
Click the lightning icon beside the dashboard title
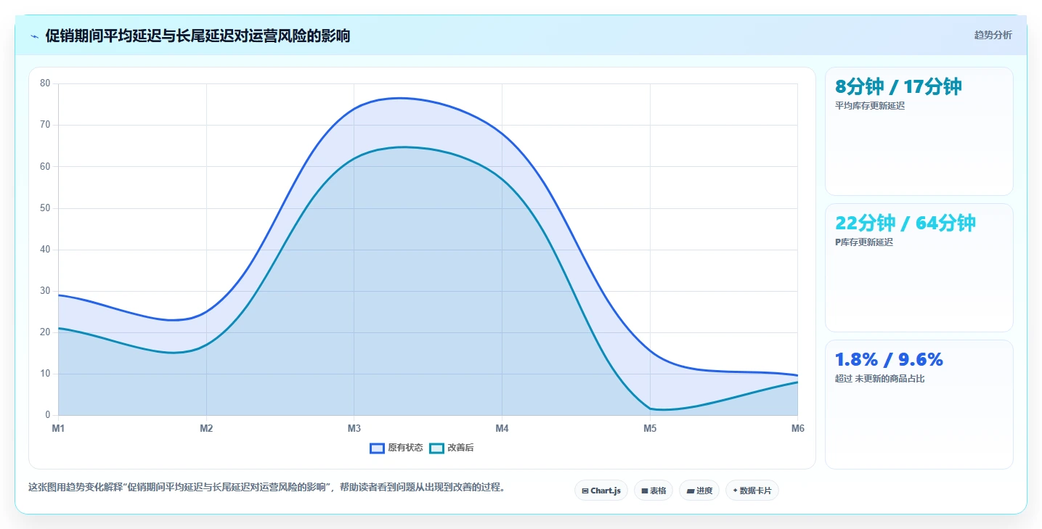(35, 36)
